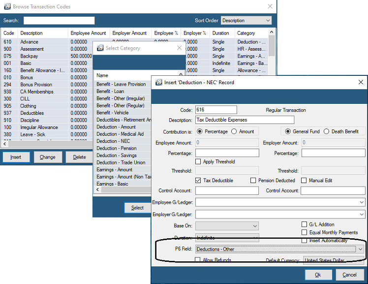Select the 'Backpay' transaction row
Image resolution: width=368 pixels, height=284 pixels.
(47, 56)
